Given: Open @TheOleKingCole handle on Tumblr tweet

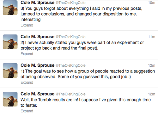Looking at the screenshot, I should coord(70,94).
